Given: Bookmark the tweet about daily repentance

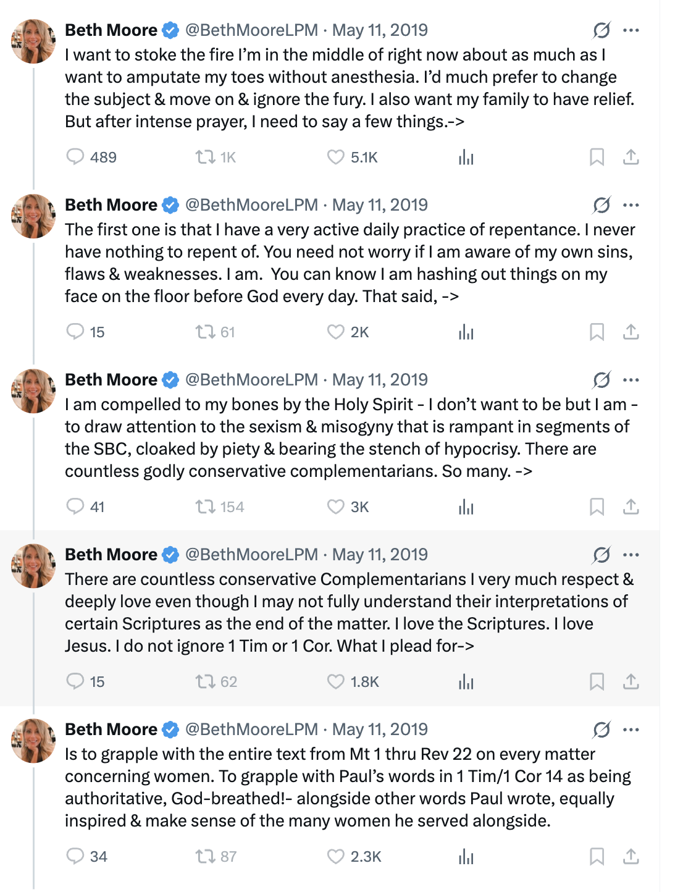Looking at the screenshot, I should pos(597,332).
